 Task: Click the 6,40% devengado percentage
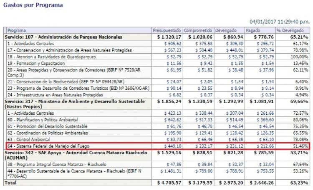(x=302, y=81)
